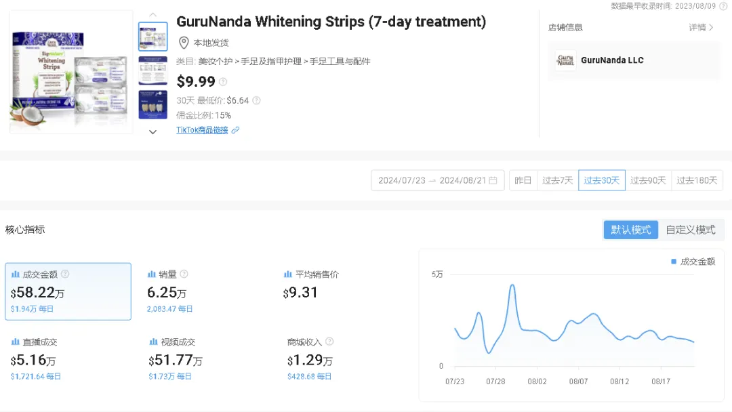
Task: Select the second product thumbnail
Action: 152,70
